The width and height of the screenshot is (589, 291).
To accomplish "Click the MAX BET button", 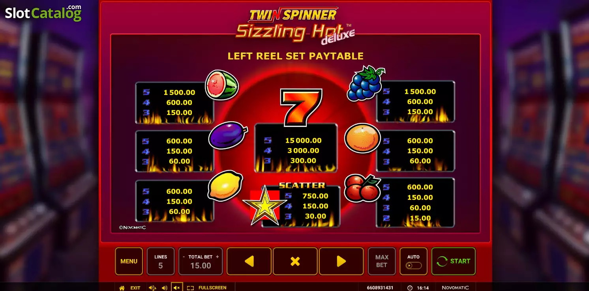I will click(382, 261).
